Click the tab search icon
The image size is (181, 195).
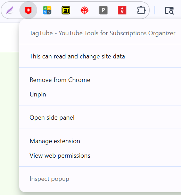(x=169, y=11)
